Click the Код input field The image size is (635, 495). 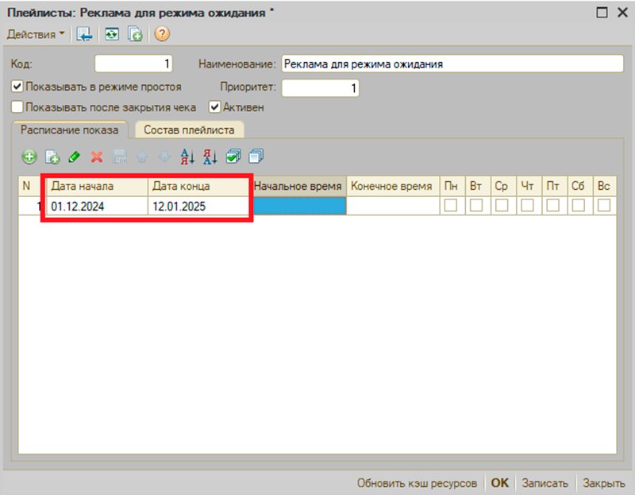[133, 64]
